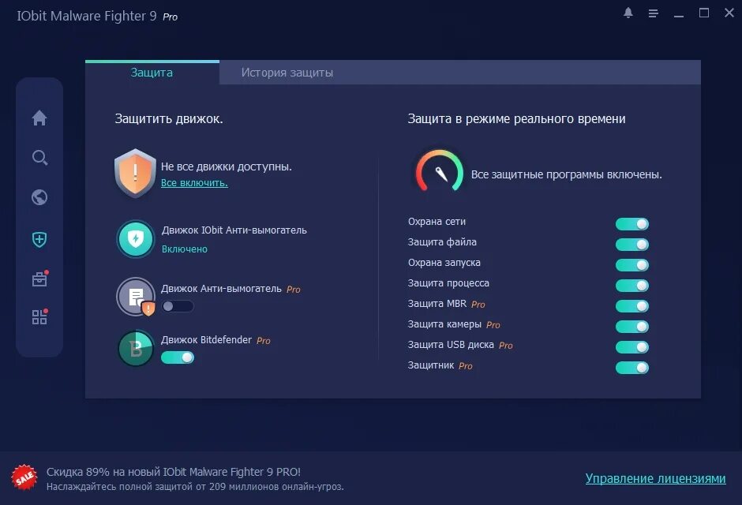The height and width of the screenshot is (505, 742).
Task: Maximize the IObit window
Action: pos(704,13)
